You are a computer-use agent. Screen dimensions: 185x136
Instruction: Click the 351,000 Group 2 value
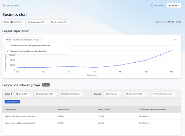coord(101,116)
